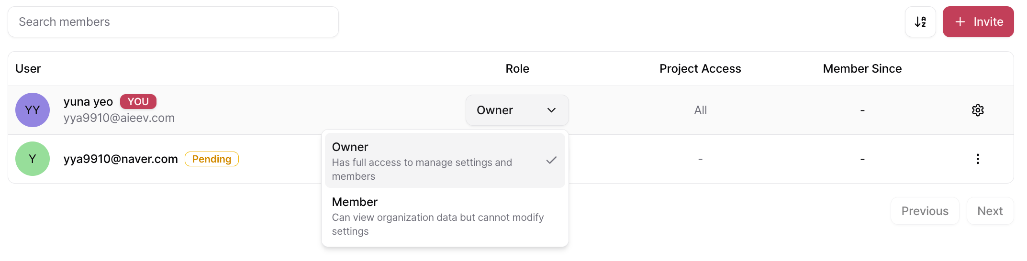Click the YY purple avatar
The height and width of the screenshot is (261, 1027).
pyautogui.click(x=33, y=110)
